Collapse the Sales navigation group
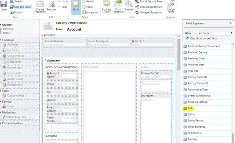The width and height of the screenshot is (235, 143). [0, 91]
